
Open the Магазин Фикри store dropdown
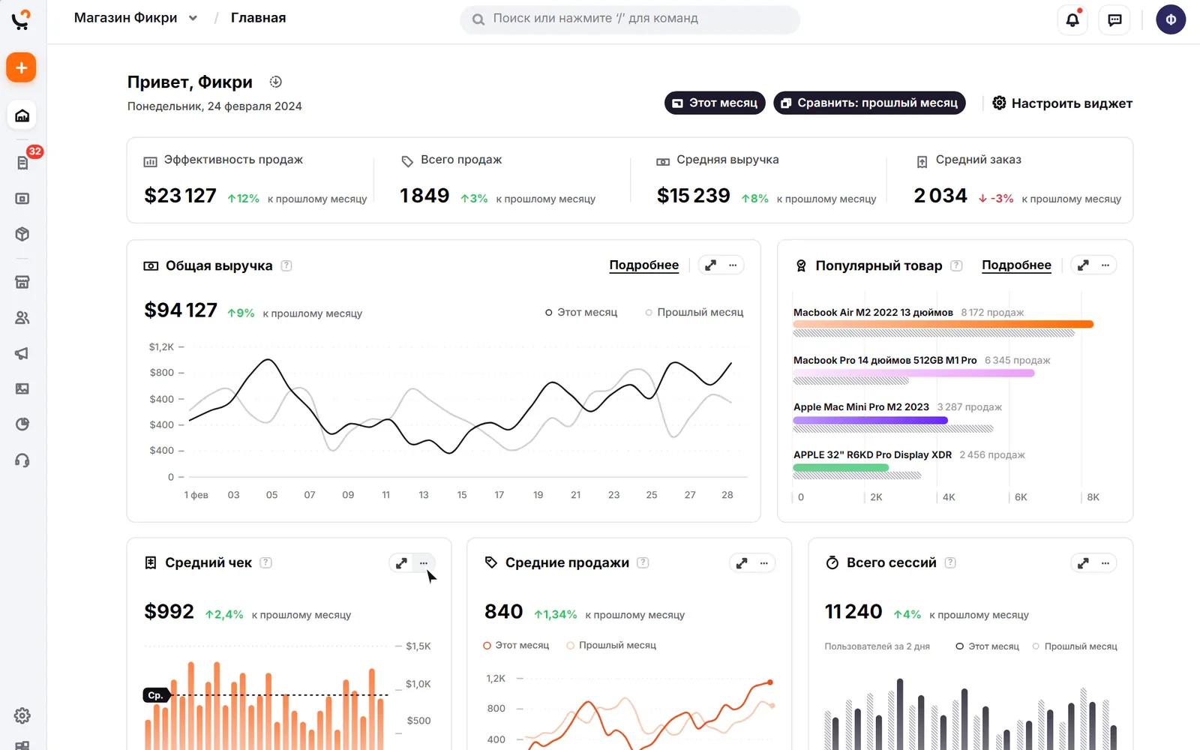click(x=136, y=18)
